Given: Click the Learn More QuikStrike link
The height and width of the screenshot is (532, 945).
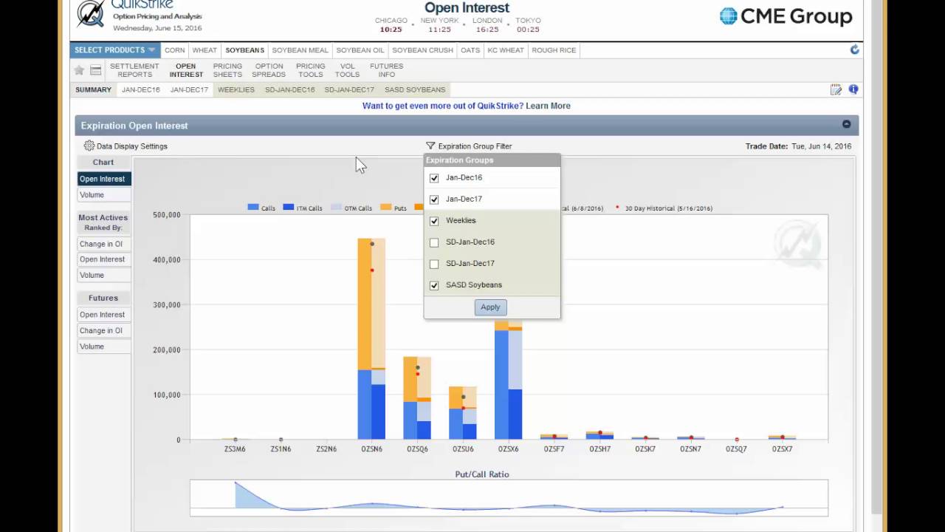Looking at the screenshot, I should (548, 106).
